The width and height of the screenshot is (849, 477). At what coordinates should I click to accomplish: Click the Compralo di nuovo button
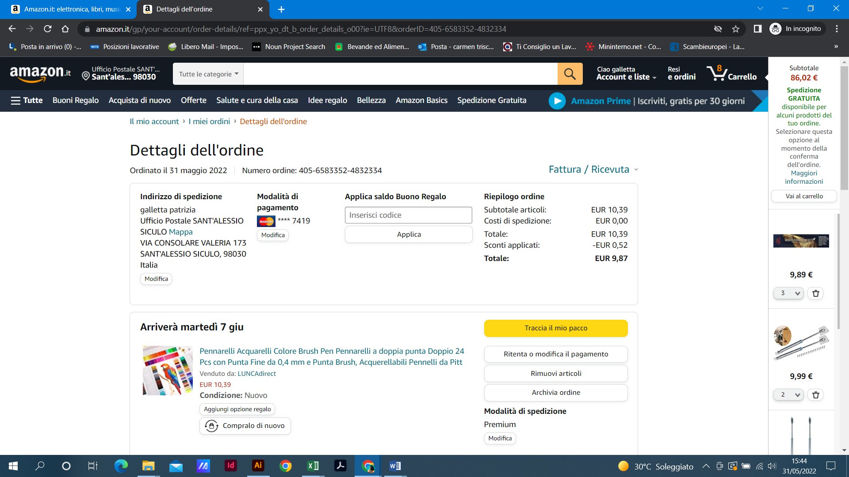coord(245,426)
